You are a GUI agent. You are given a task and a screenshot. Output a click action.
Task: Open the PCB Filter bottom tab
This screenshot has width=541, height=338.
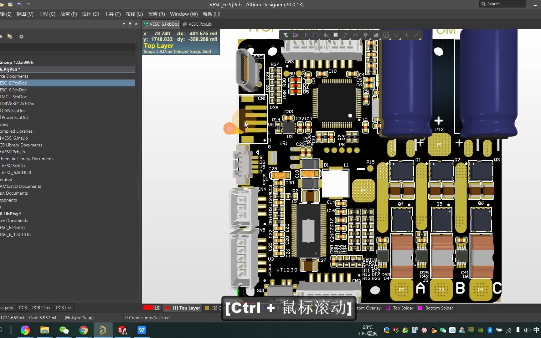coord(41,308)
